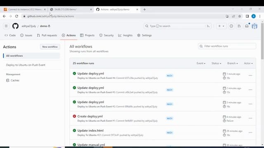
Task: Open options menu for Create deploy.yml run
Action: (x=250, y=118)
